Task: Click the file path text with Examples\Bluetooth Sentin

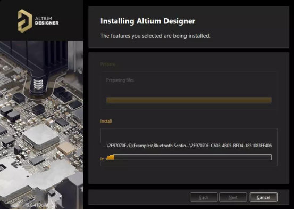Action: (189, 146)
